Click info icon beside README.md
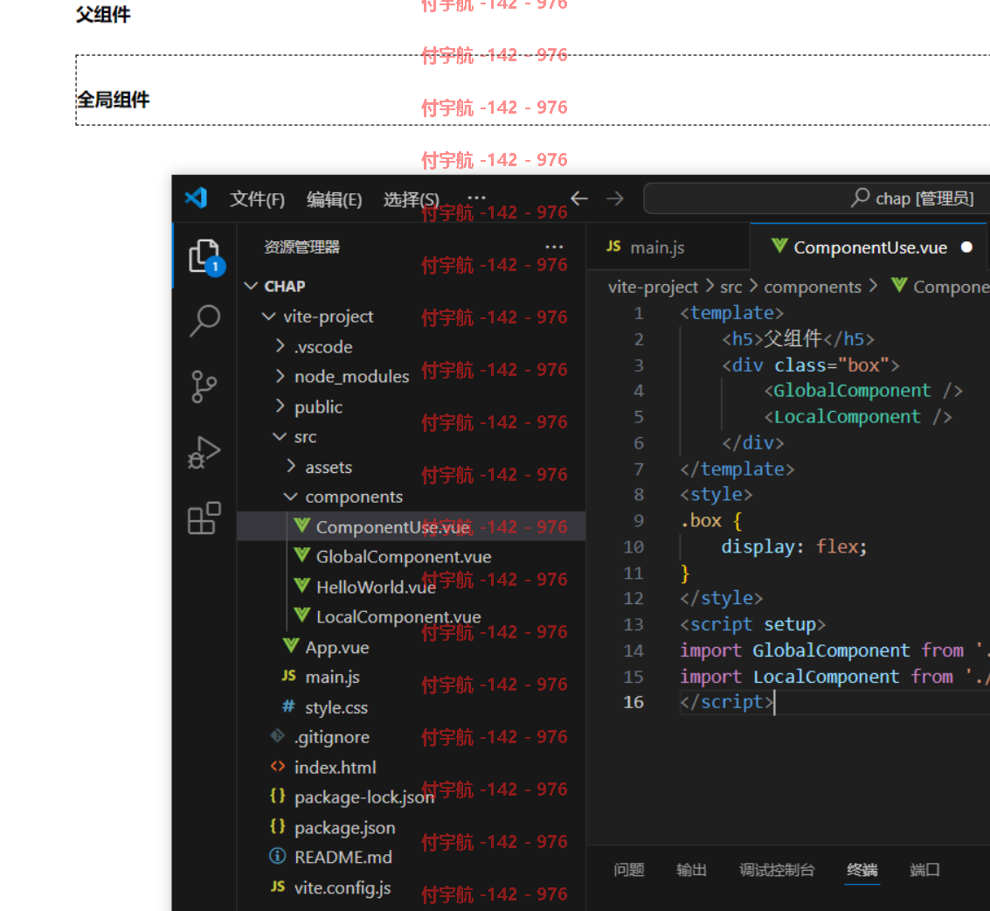The width and height of the screenshot is (990, 911). click(x=277, y=856)
